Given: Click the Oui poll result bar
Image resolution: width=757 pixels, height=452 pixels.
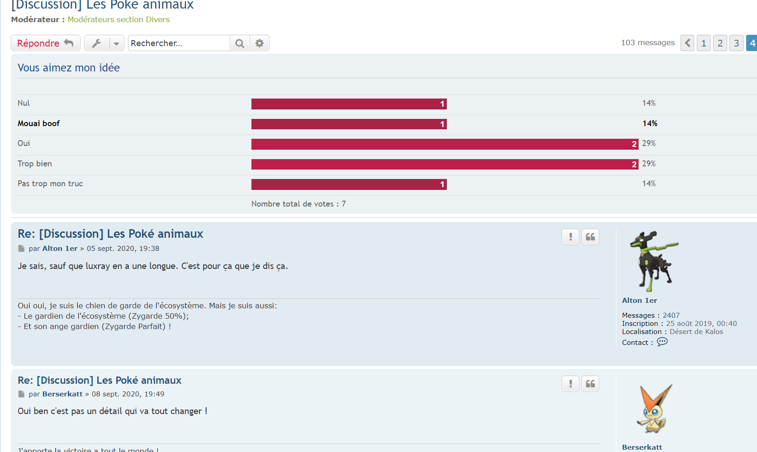Looking at the screenshot, I should pos(445,144).
